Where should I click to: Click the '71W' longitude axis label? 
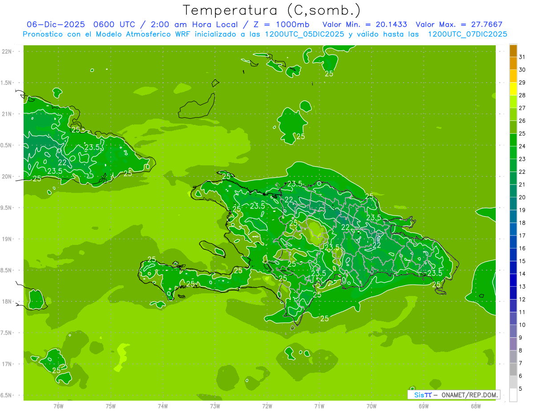(319, 406)
